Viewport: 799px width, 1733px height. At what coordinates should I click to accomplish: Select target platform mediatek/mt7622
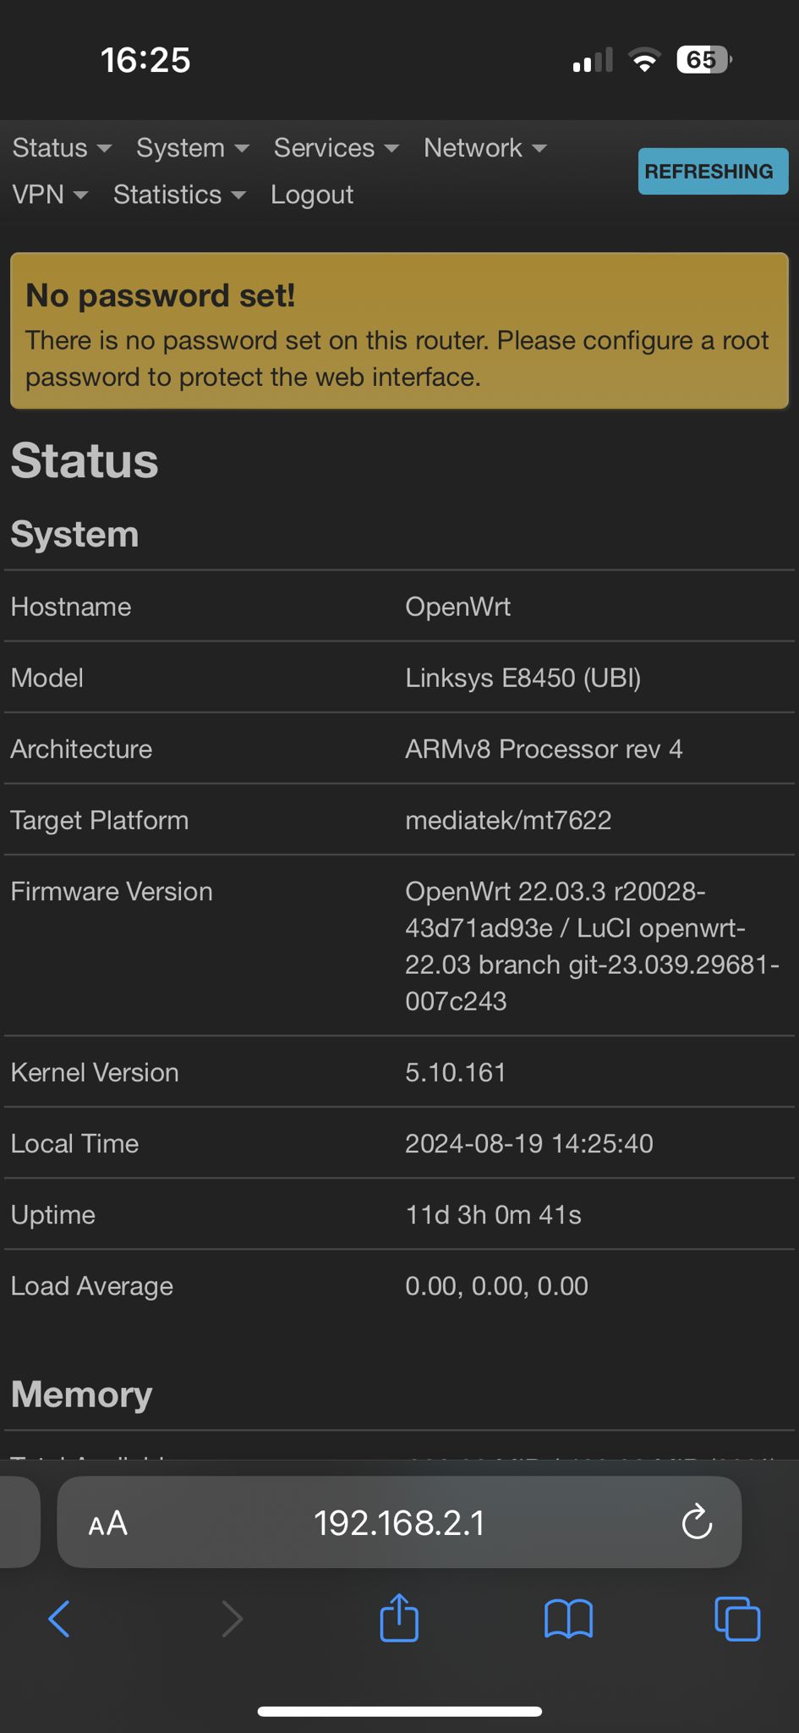(508, 820)
